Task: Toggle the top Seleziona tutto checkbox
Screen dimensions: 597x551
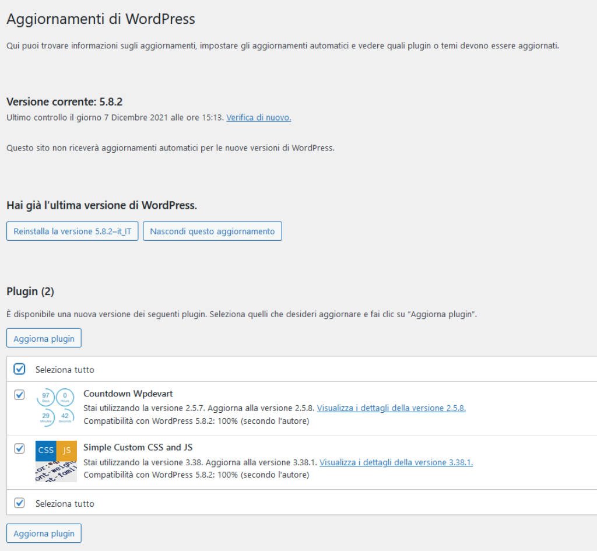Action: pyautogui.click(x=19, y=369)
